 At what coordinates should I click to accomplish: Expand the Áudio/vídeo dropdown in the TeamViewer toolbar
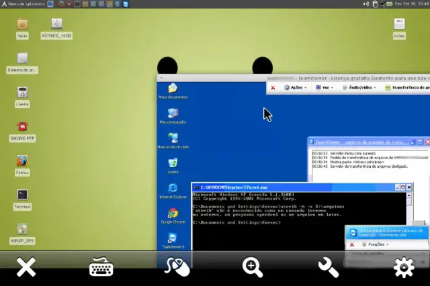(x=359, y=87)
